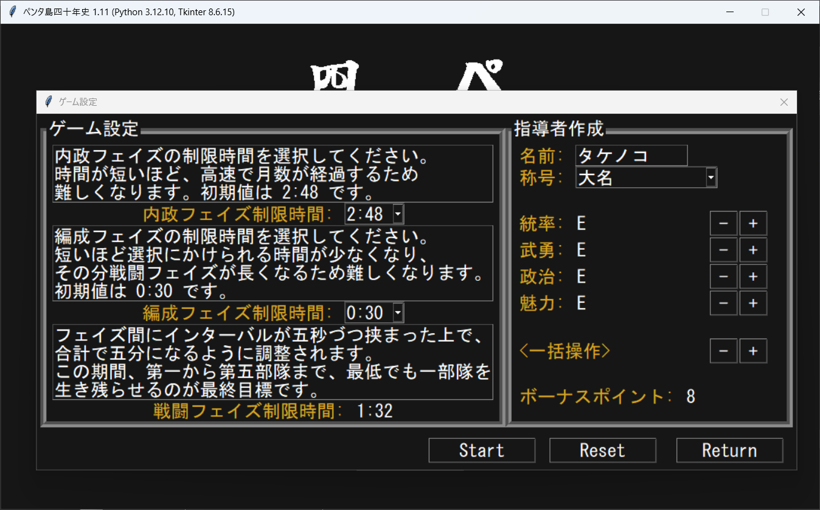Image resolution: width=820 pixels, height=510 pixels.
Task: Lower the 魅力 stat with minus
Action: tap(723, 303)
